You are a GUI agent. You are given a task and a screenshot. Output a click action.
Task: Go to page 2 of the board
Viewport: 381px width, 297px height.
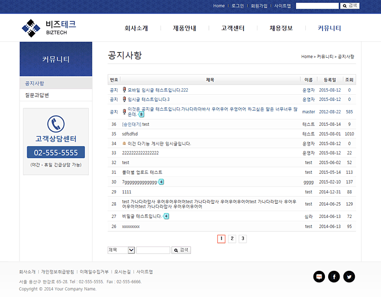[x=232, y=239]
